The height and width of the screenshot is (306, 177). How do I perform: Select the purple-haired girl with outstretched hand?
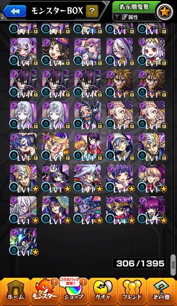click(152, 210)
